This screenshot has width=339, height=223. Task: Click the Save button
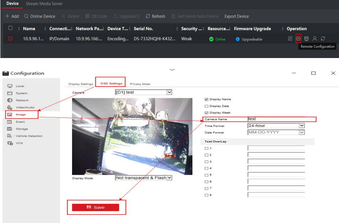[96, 208]
